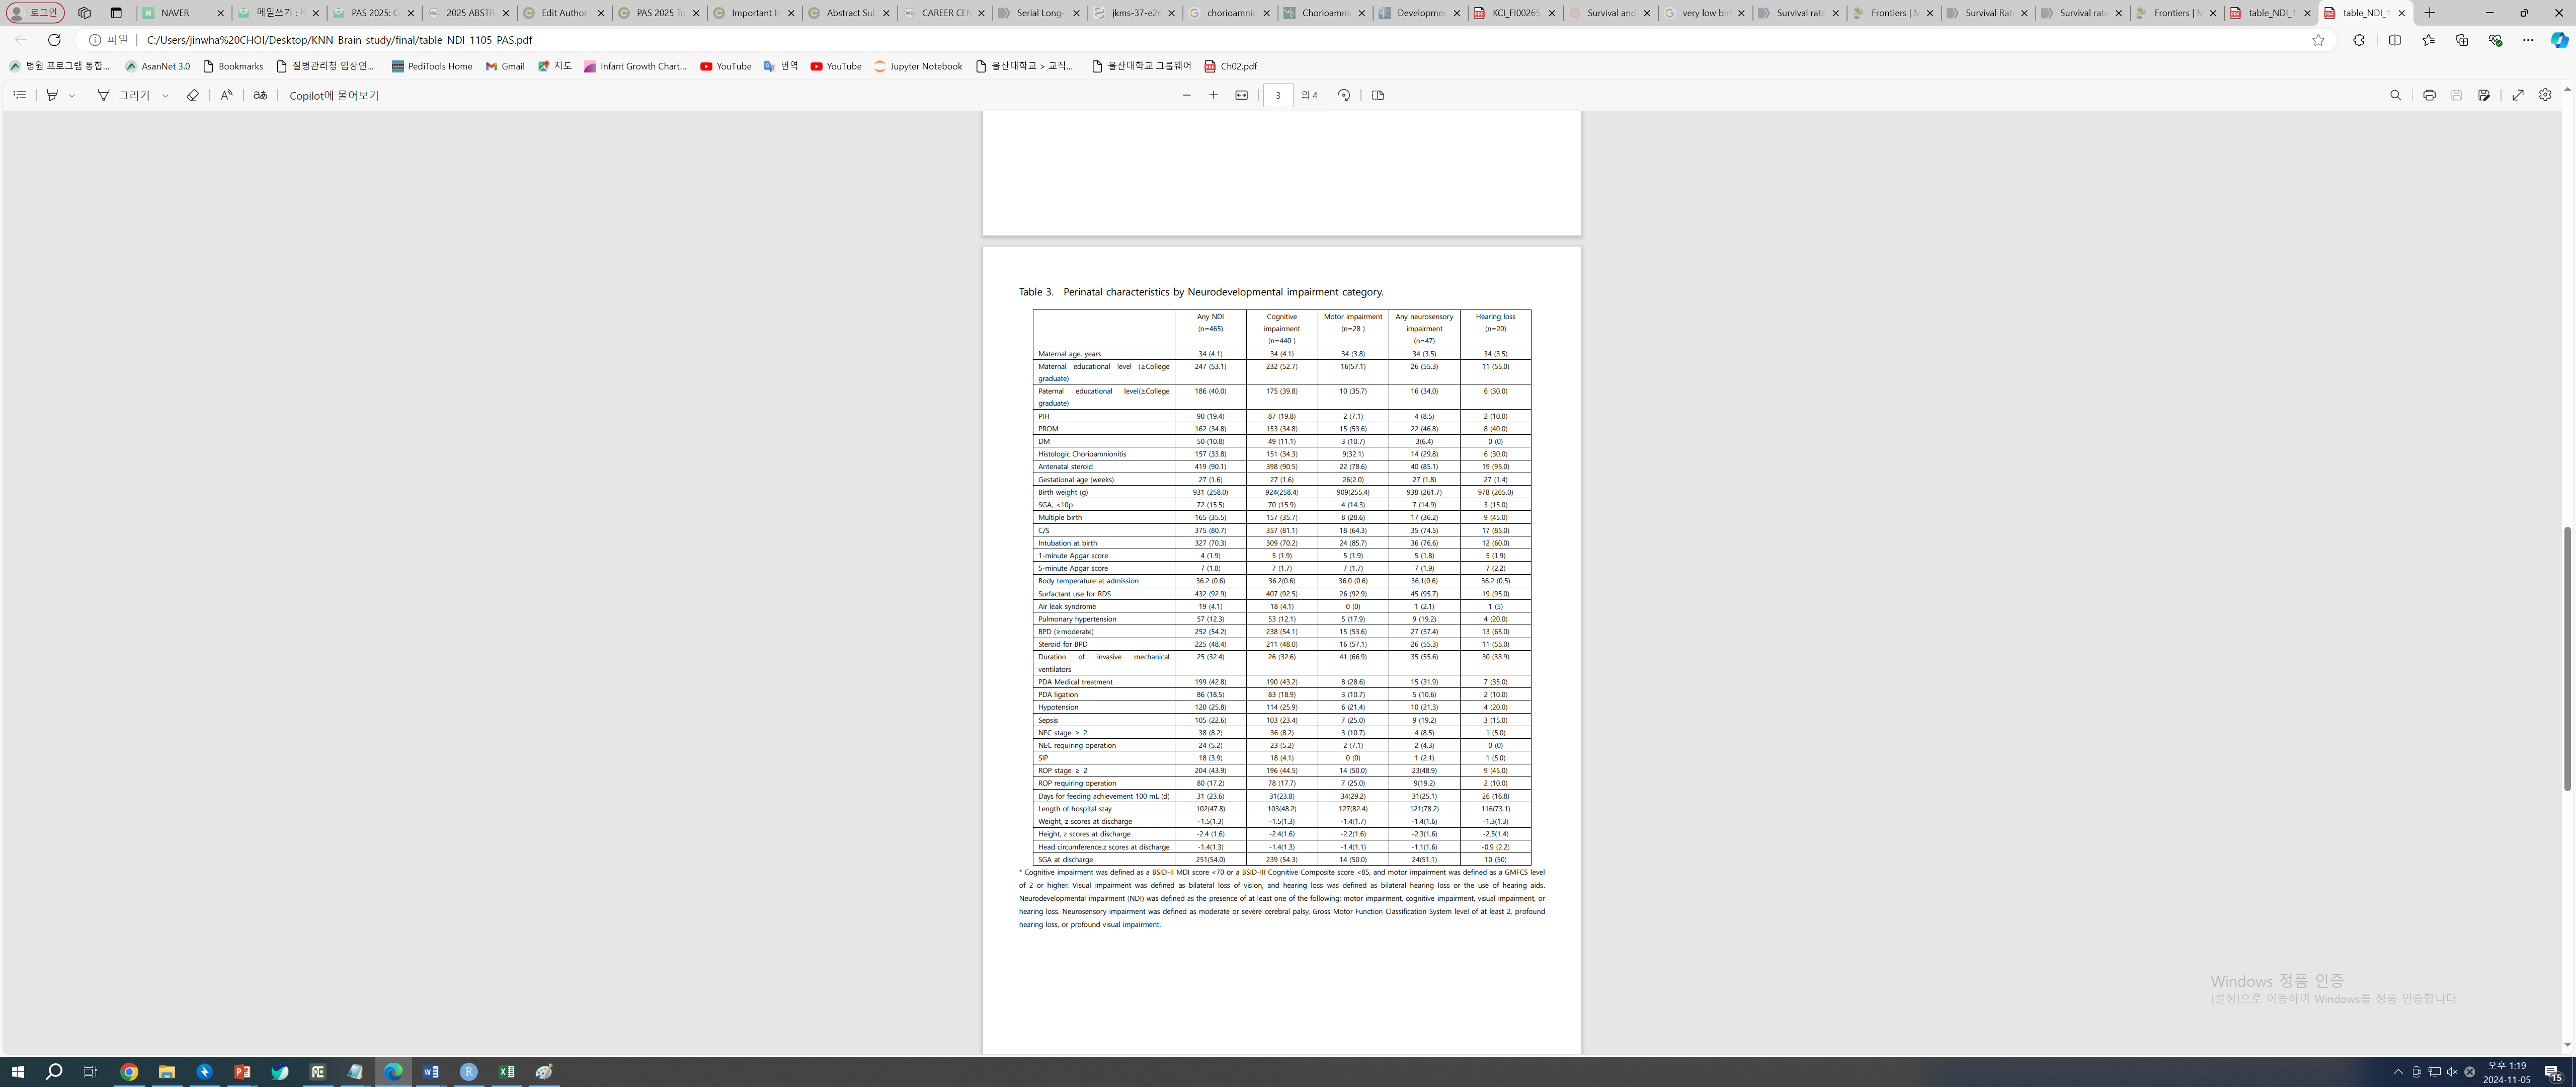
Task: Open the Bookmarks folder
Action: (x=233, y=66)
